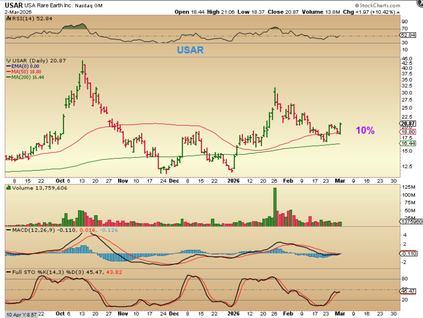Image resolution: width=423 pixels, height=318 pixels.
Task: Click the 'EMA(0) 0.00' legend entry
Action: [x=25, y=66]
